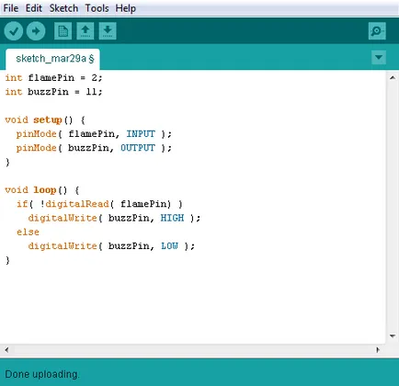Open the Help menu
399x386 pixels.
click(126, 8)
